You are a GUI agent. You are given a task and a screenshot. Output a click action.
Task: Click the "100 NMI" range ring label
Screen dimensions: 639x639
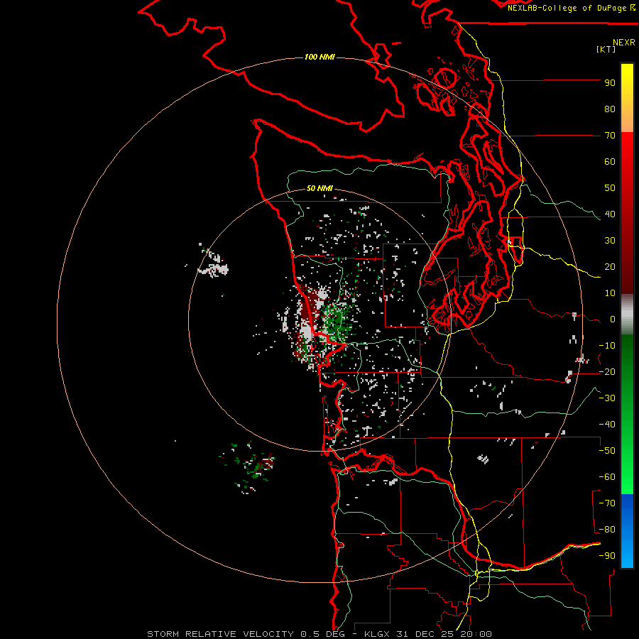(x=319, y=57)
